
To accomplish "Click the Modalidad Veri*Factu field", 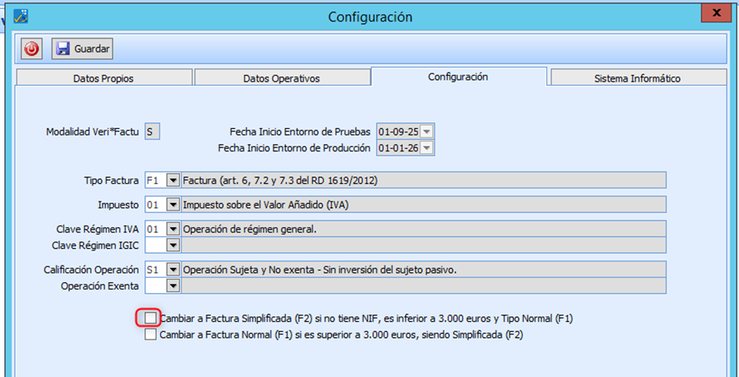I will tap(153, 131).
